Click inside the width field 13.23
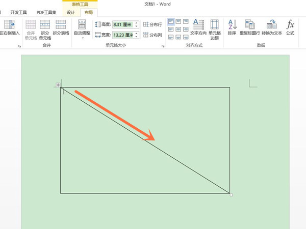 123,35
